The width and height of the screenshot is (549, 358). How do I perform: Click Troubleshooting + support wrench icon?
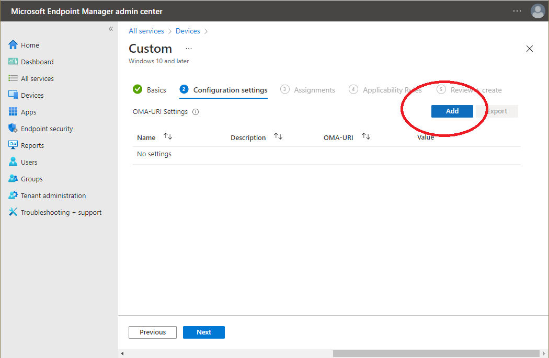point(13,212)
